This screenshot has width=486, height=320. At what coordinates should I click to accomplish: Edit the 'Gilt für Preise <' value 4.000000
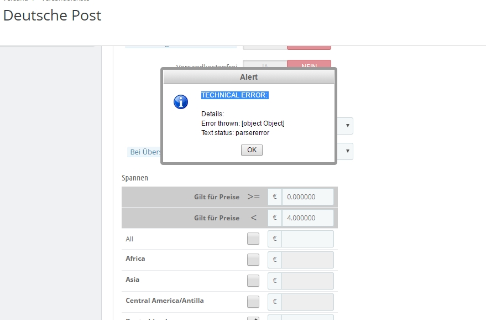point(307,218)
